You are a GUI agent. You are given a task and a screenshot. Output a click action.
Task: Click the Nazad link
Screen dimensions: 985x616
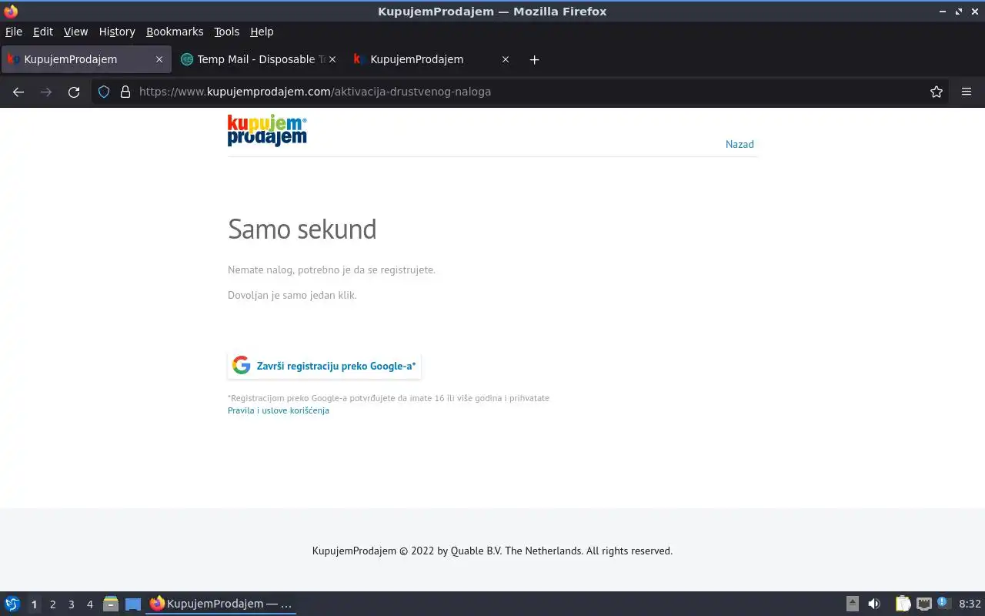point(740,144)
